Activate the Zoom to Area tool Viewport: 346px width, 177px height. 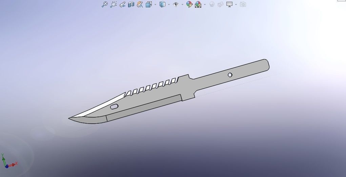pyautogui.click(x=114, y=4)
